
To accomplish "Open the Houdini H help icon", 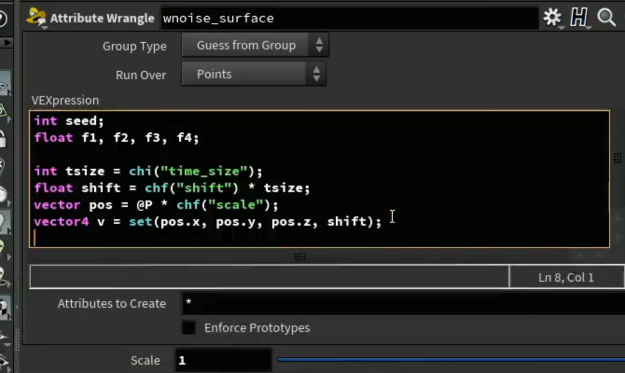I will coord(579,18).
